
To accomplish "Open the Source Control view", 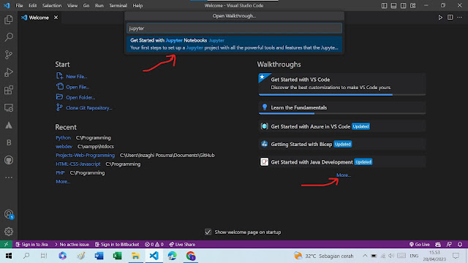I will 9,55.
